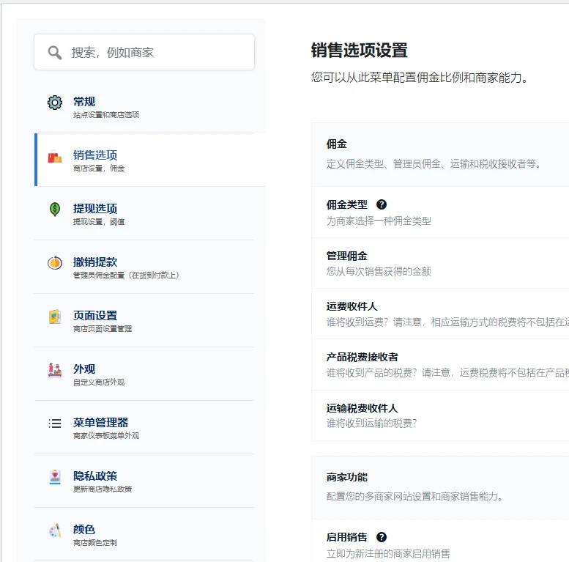Click the 颜色 palette icon

[x=55, y=530]
